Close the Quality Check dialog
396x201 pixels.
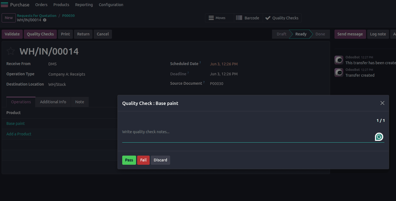point(382,103)
